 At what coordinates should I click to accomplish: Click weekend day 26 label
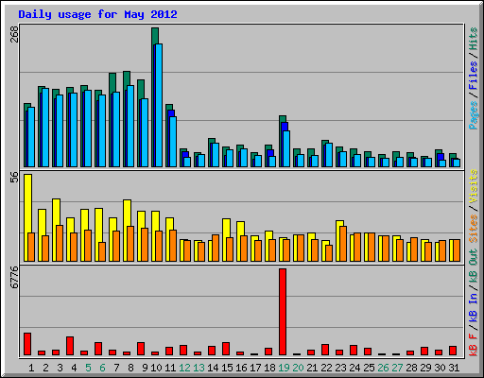pos(383,368)
